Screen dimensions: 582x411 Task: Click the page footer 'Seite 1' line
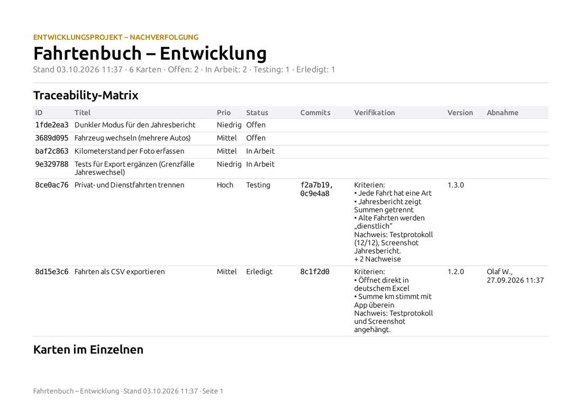click(x=128, y=391)
